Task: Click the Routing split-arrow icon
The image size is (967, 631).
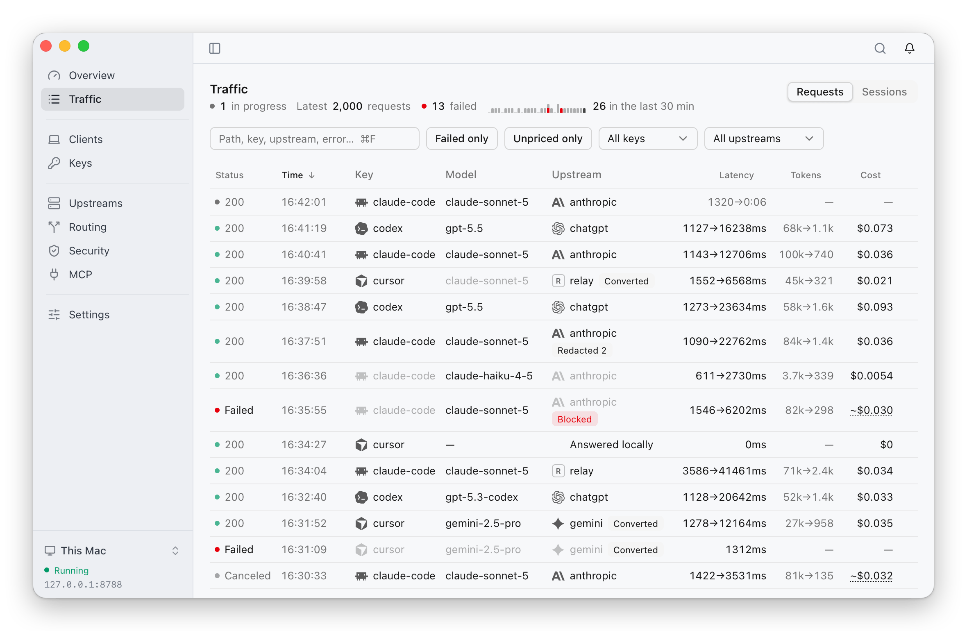Action: tap(54, 227)
